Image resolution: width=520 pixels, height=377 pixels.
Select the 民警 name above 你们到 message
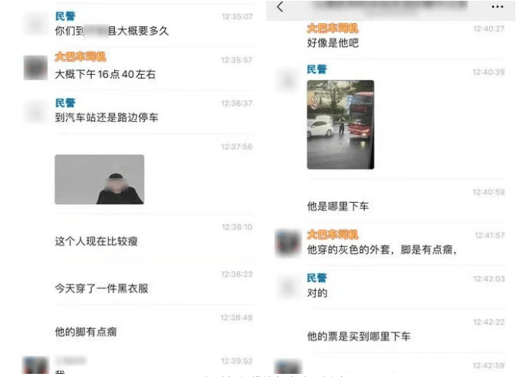click(x=65, y=16)
